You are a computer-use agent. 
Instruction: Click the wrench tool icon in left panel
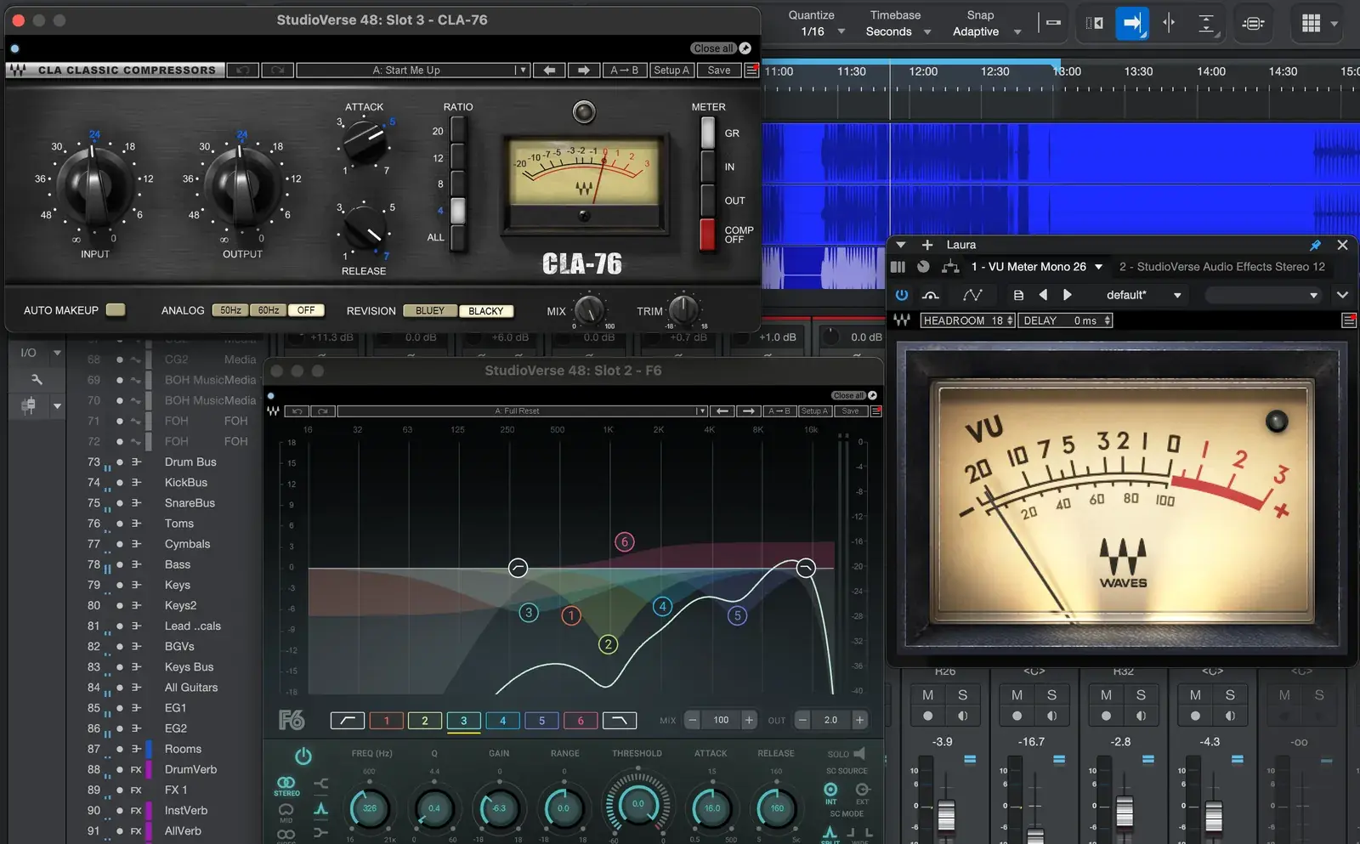(36, 379)
